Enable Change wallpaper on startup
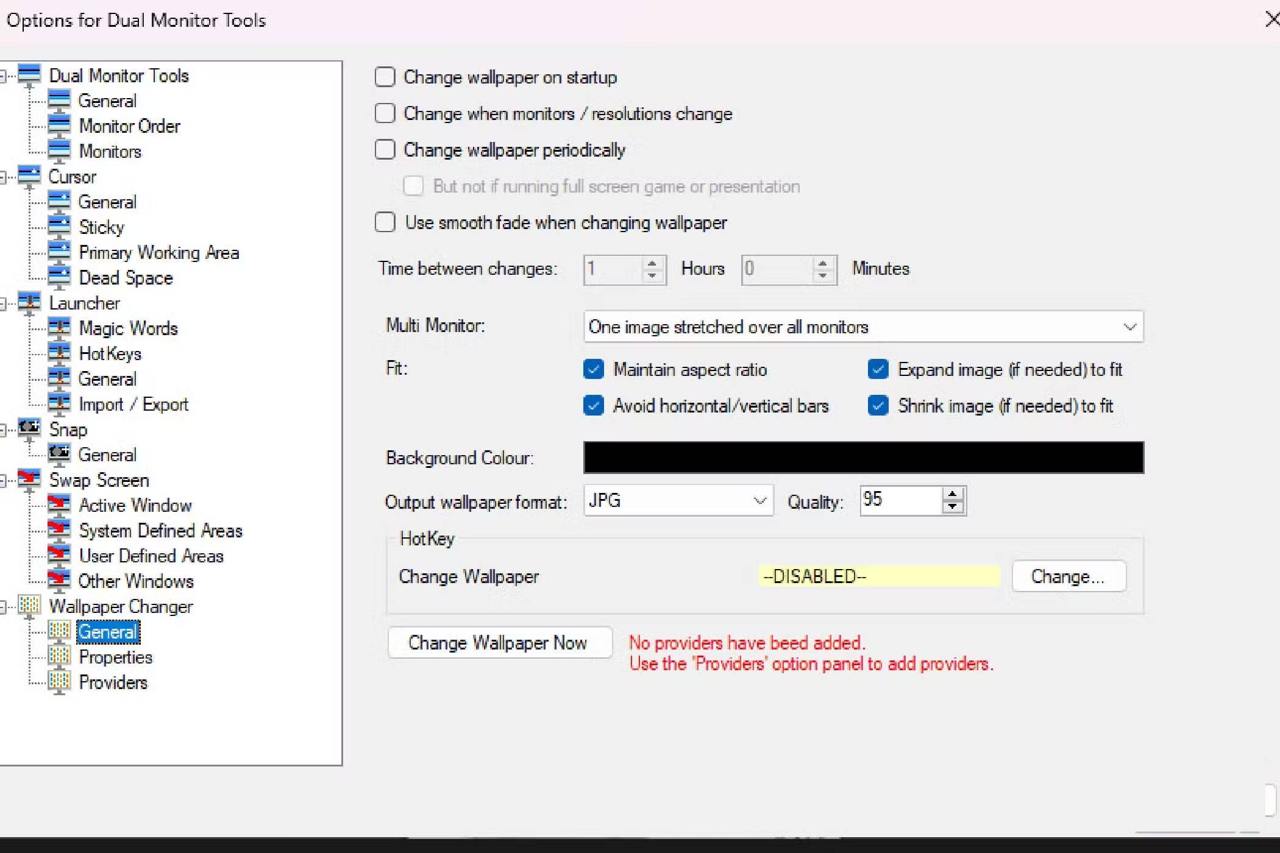The image size is (1280, 853). pos(385,77)
